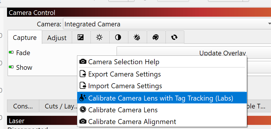Open the contrast half-circle icon tab

118,37
